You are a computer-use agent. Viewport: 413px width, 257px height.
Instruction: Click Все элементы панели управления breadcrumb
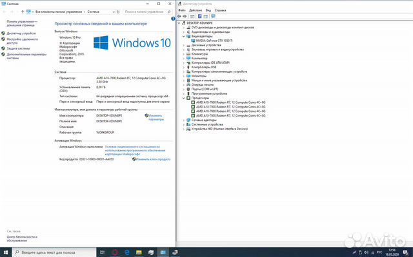[x=59, y=12]
